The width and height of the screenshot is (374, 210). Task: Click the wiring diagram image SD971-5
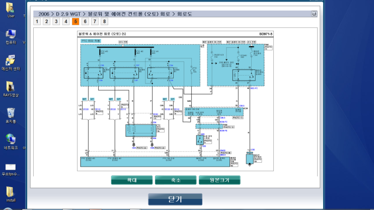[175, 101]
